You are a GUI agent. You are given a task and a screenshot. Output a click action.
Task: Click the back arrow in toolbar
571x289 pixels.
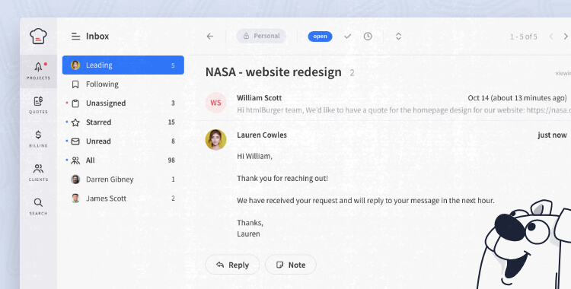[210, 36]
